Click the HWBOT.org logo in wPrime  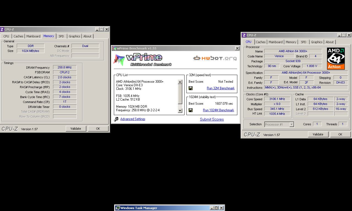215,58
